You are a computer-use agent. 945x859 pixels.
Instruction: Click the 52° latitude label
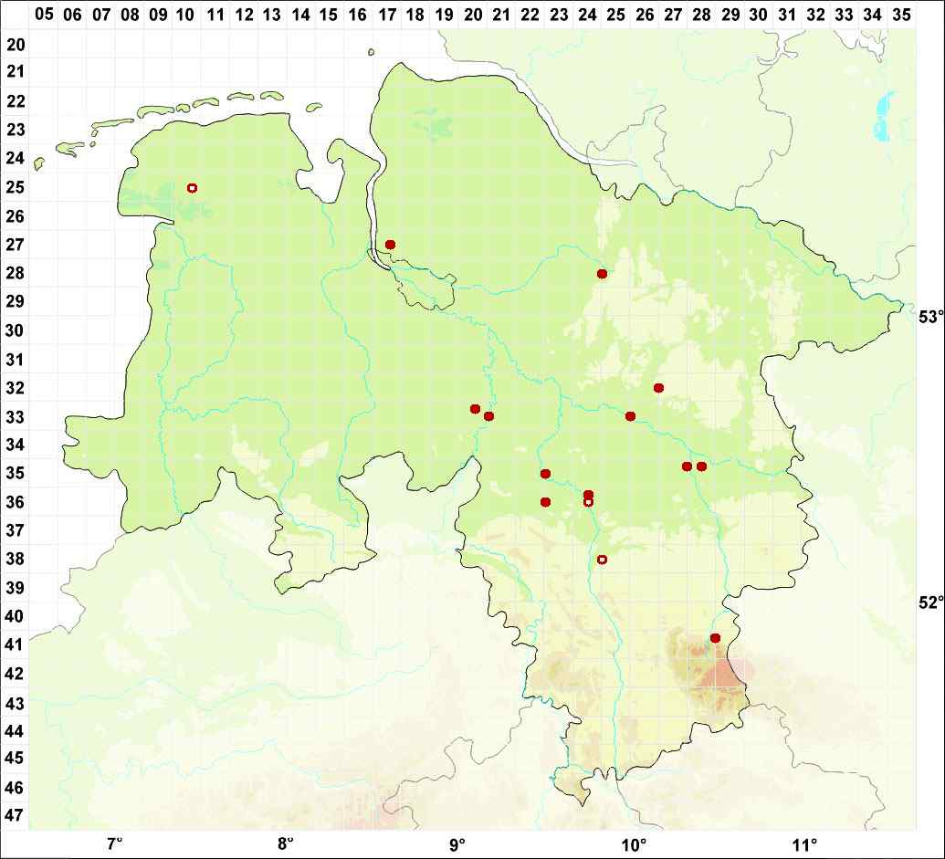[x=929, y=602]
